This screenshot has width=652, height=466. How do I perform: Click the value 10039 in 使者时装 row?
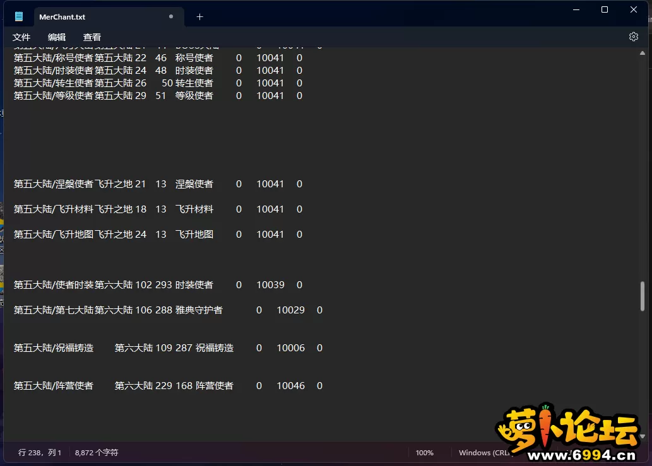(270, 285)
